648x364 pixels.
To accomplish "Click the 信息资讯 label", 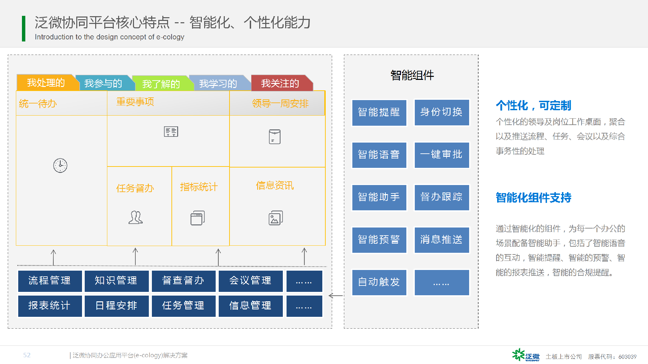I will 275,185.
